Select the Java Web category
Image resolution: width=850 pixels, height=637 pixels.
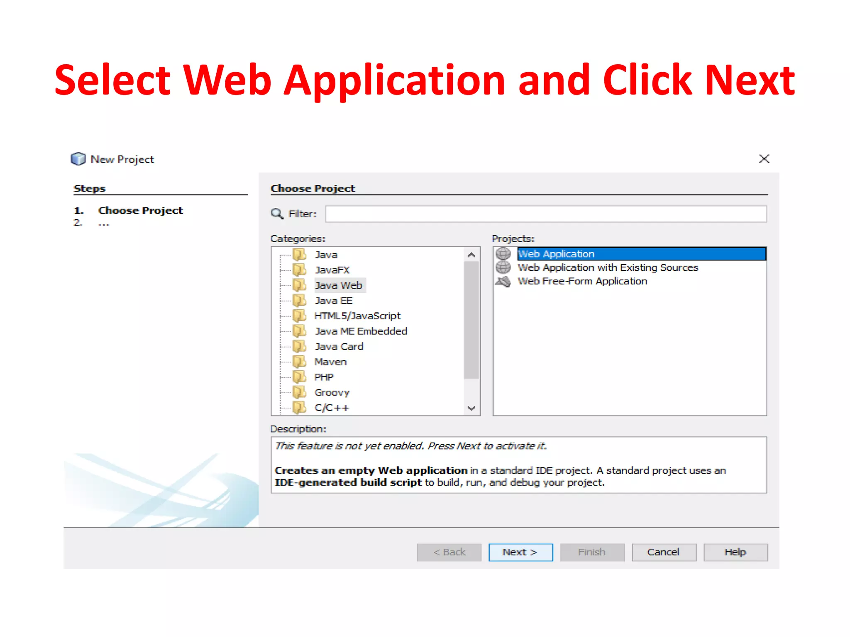(x=338, y=285)
